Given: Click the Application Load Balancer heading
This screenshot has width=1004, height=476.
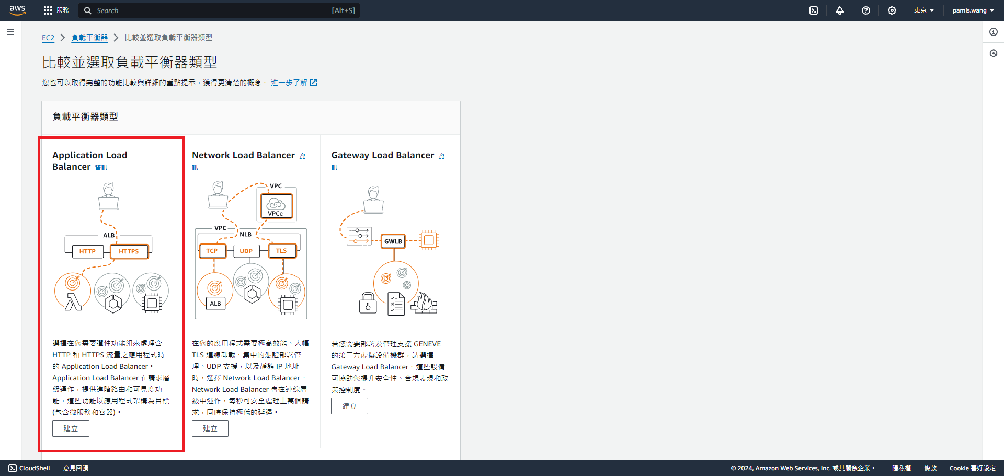Looking at the screenshot, I should pyautogui.click(x=90, y=161).
